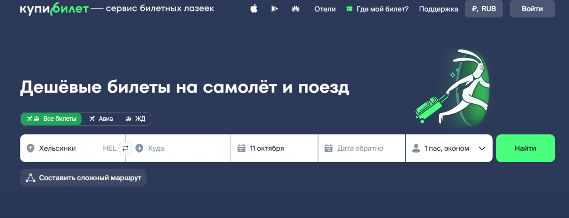The width and height of the screenshot is (569, 218).
Task: Select the Все билеты filter
Action: [51, 119]
